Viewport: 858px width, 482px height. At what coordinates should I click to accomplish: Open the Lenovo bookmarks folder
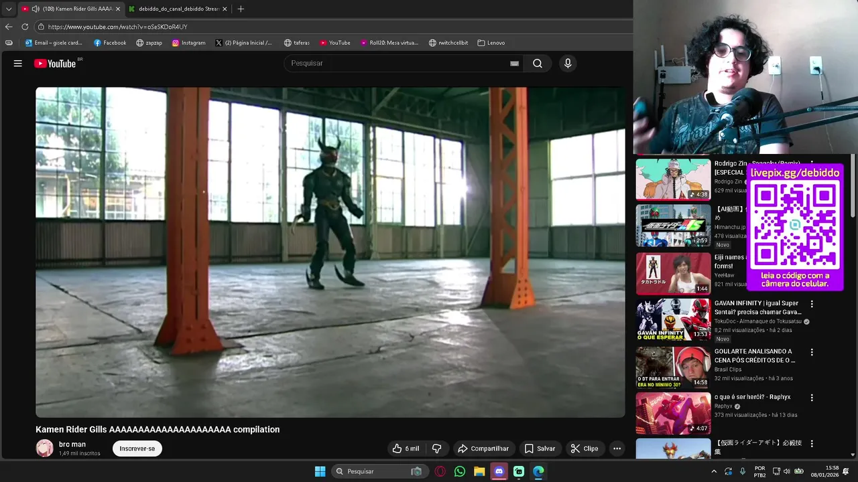pyautogui.click(x=491, y=43)
